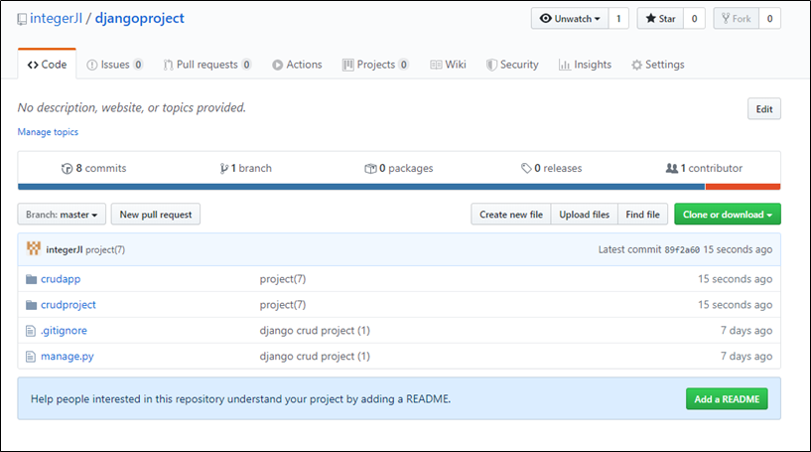Image resolution: width=811 pixels, height=452 pixels.
Task: Open commit hash 89f2a60
Action: 682,249
